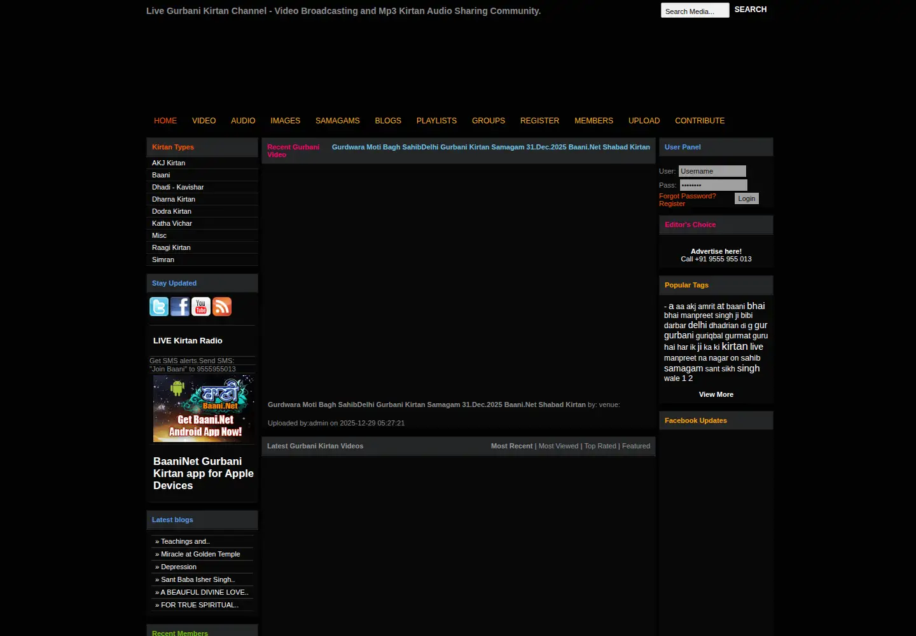Open the Miracle at Golden Temple blog
Screen dimensions: 916x636
pyautogui.click(x=200, y=554)
